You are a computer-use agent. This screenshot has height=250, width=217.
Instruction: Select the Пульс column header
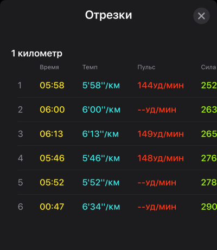coord(146,67)
